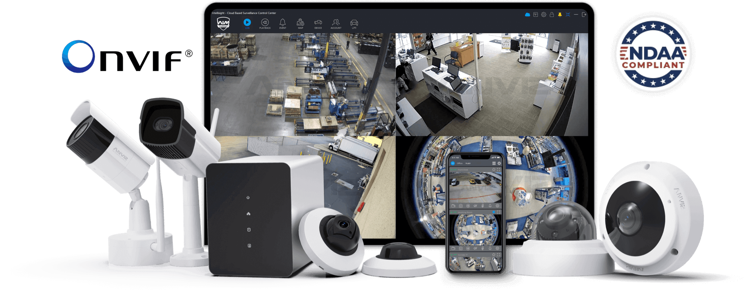Screen dimensions: 745x292
Task: Toggle speaker mute under Front Desk
Action: [x=475, y=206]
